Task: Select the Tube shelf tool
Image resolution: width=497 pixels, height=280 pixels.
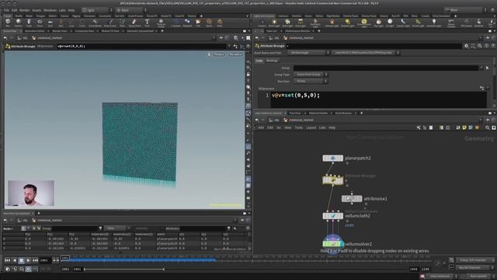Action: [29, 23]
